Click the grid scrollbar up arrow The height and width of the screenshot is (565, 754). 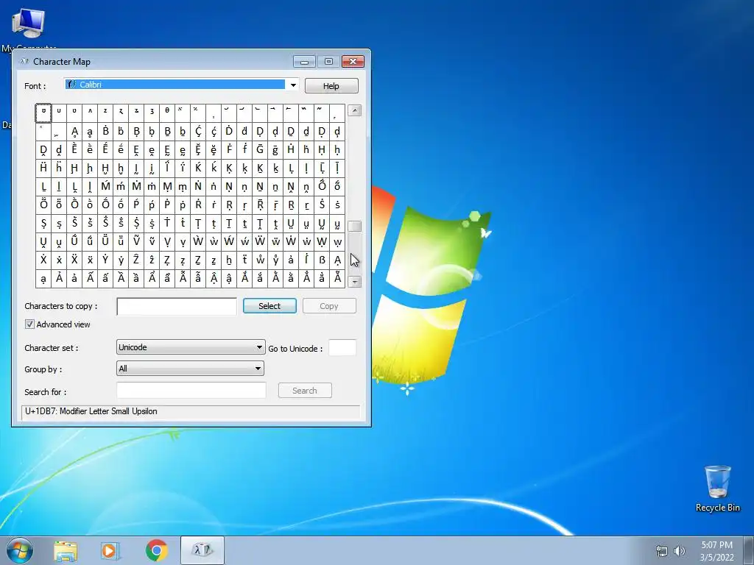coord(354,110)
